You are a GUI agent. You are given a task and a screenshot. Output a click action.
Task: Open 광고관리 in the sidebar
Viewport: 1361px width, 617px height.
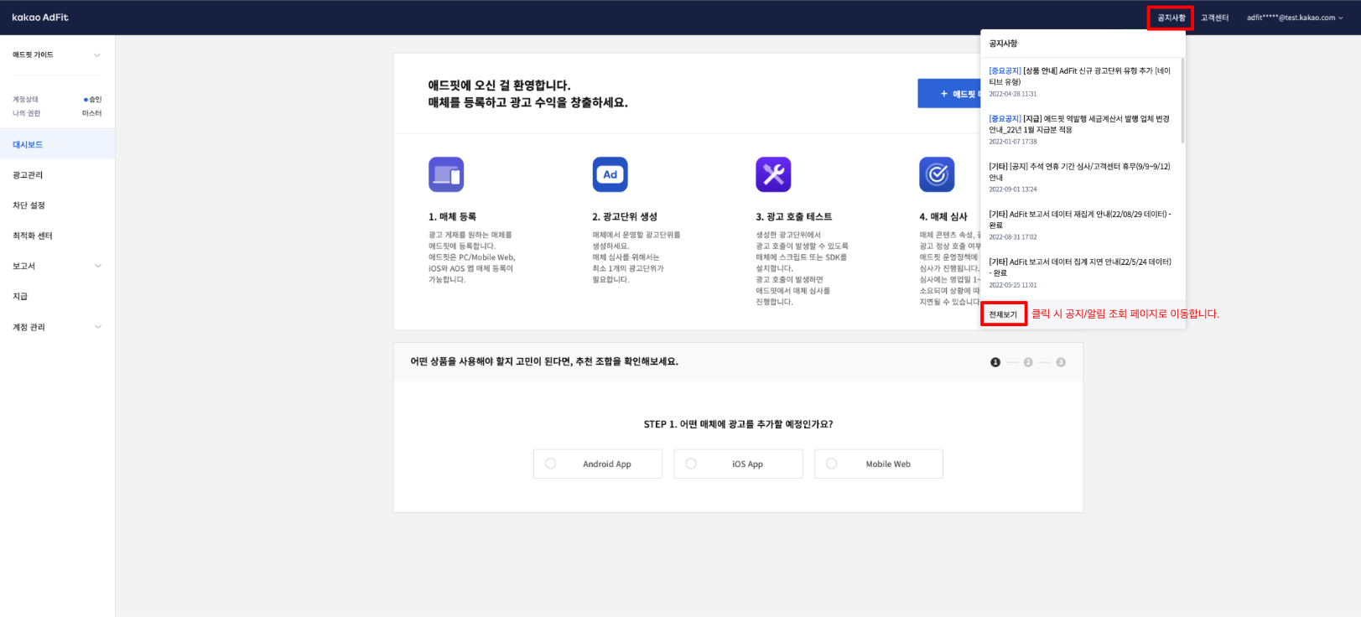click(x=29, y=175)
